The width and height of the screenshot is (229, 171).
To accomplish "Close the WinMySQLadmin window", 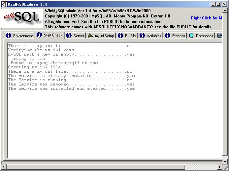I will click(x=224, y=4).
